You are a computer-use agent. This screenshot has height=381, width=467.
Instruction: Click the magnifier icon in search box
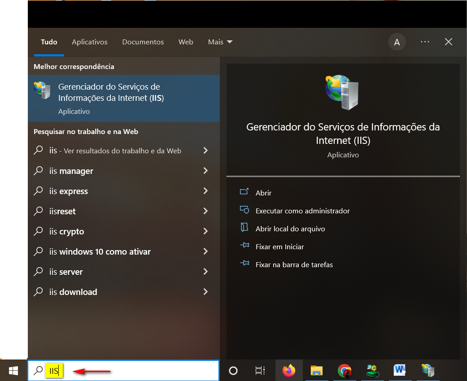38,371
